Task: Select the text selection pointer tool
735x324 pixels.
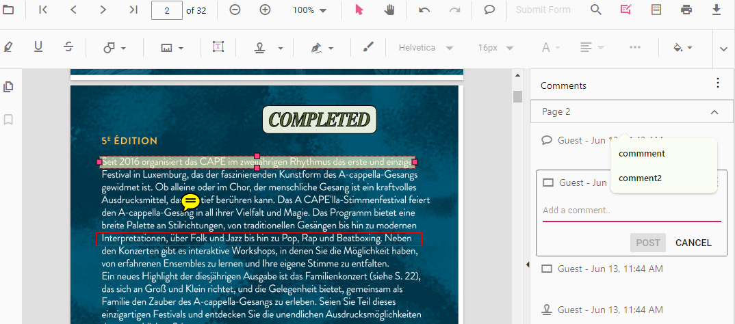Action: click(x=359, y=10)
